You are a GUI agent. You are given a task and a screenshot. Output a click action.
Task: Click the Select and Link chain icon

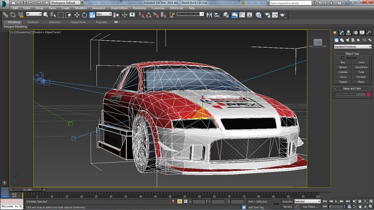[x=5, y=15]
